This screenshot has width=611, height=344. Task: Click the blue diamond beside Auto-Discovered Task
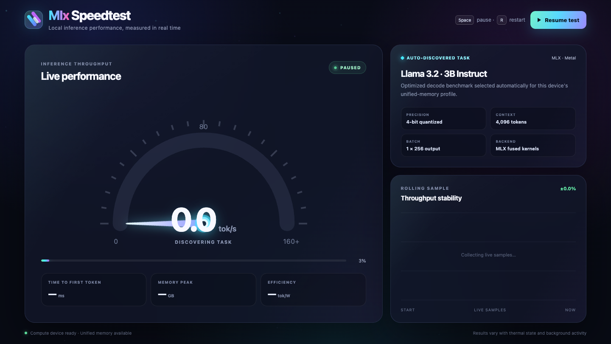[x=403, y=58]
